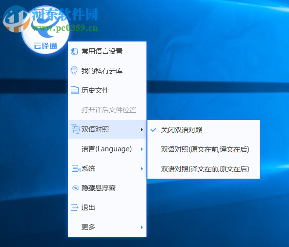289x247 pixels.
Task: Choose 退出 to quit the app
Action: point(107,207)
